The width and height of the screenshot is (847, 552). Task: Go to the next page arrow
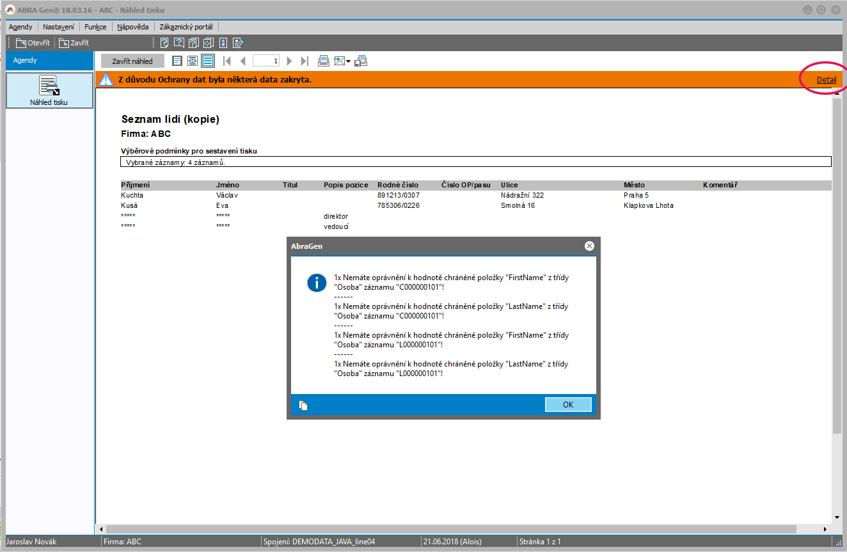point(289,61)
